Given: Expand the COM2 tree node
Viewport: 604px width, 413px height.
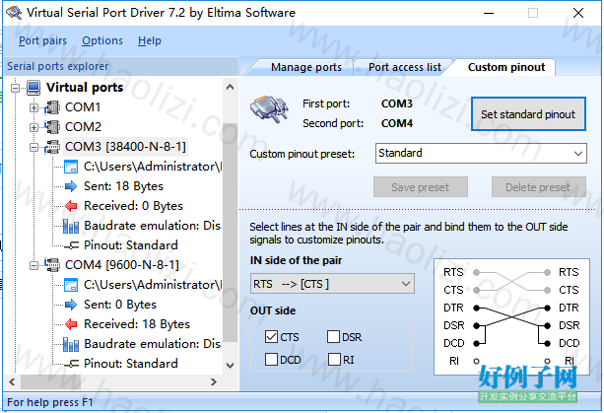Looking at the screenshot, I should coord(34,127).
